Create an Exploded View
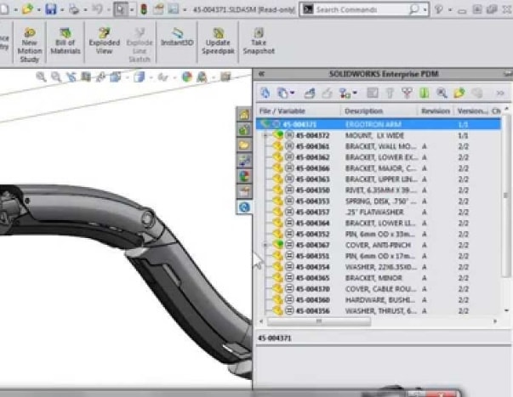Viewport: 513px width, 397px height. (x=105, y=41)
